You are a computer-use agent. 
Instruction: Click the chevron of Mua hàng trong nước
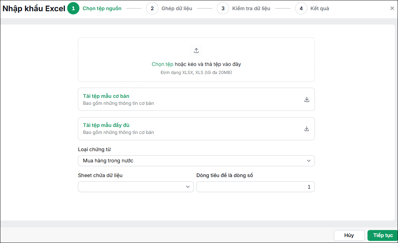pyautogui.click(x=309, y=161)
